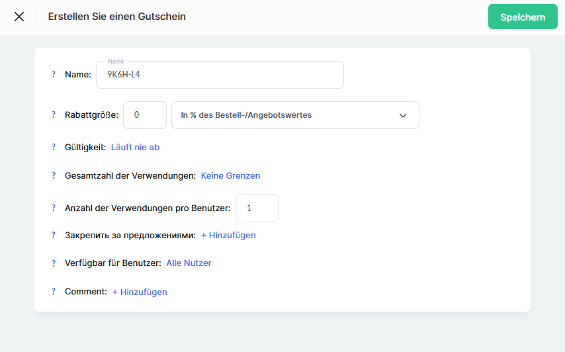Show help for Gesamtzahl der Verwendungen
Viewport: 565px width, 352px height.
54,176
